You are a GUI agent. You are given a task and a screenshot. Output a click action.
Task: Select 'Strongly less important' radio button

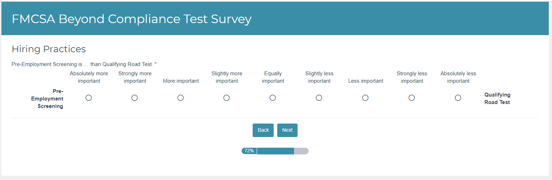coord(412,98)
